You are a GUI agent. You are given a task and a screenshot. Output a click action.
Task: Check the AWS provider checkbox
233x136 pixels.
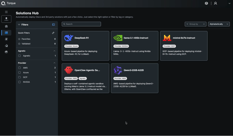(x=19, y=68)
